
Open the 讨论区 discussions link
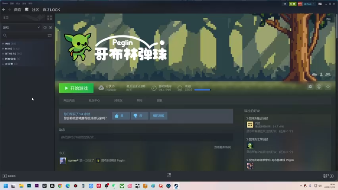(118, 100)
